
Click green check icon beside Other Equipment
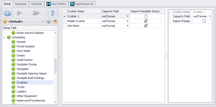point(13,96)
